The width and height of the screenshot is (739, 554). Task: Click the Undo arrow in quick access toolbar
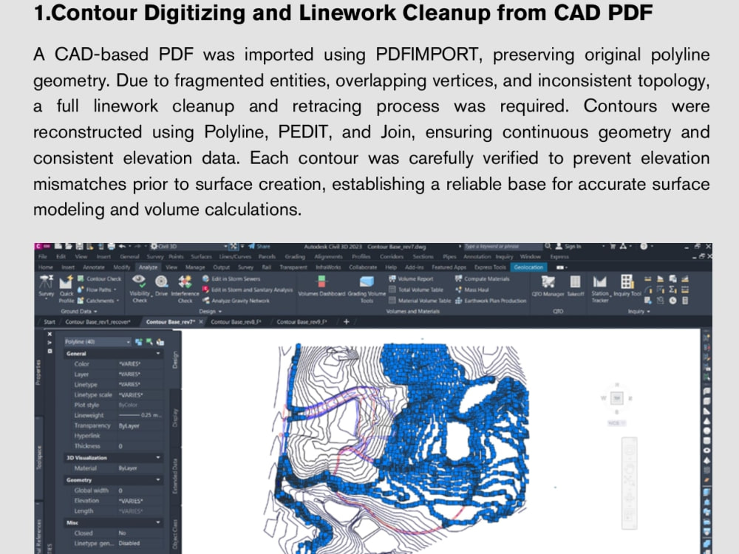(x=122, y=247)
